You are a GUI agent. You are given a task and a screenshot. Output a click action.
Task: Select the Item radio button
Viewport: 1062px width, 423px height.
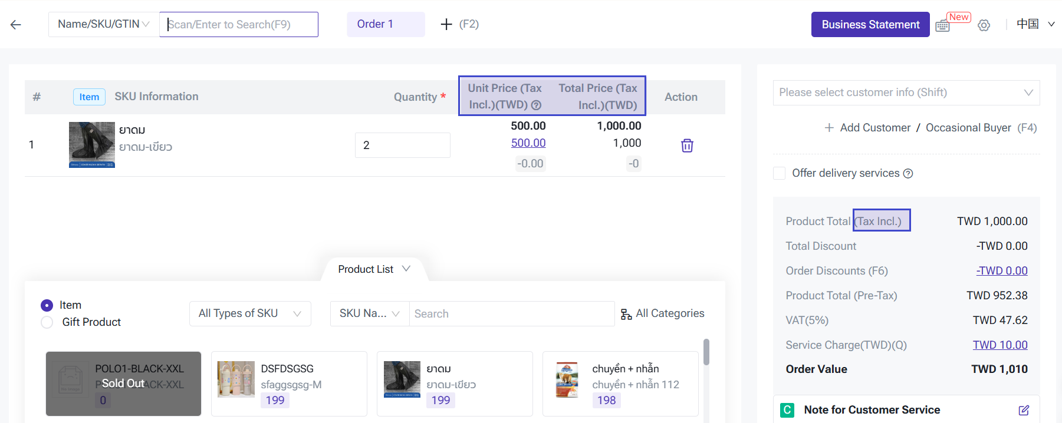click(x=47, y=305)
